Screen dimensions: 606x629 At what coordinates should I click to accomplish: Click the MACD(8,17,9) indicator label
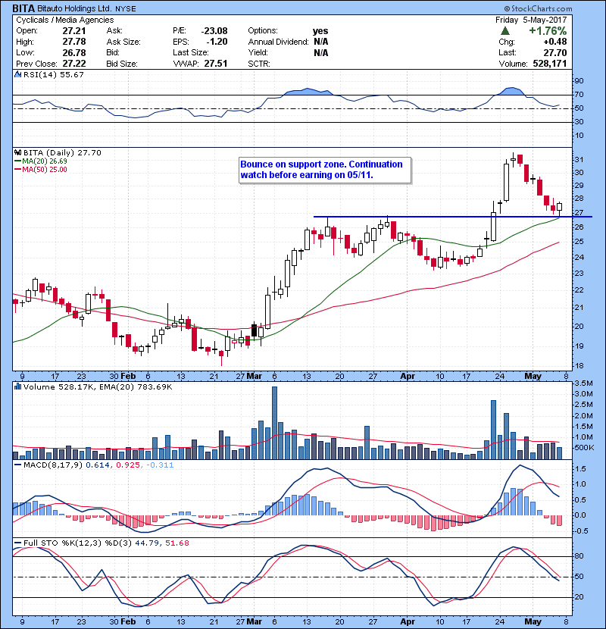[x=53, y=465]
